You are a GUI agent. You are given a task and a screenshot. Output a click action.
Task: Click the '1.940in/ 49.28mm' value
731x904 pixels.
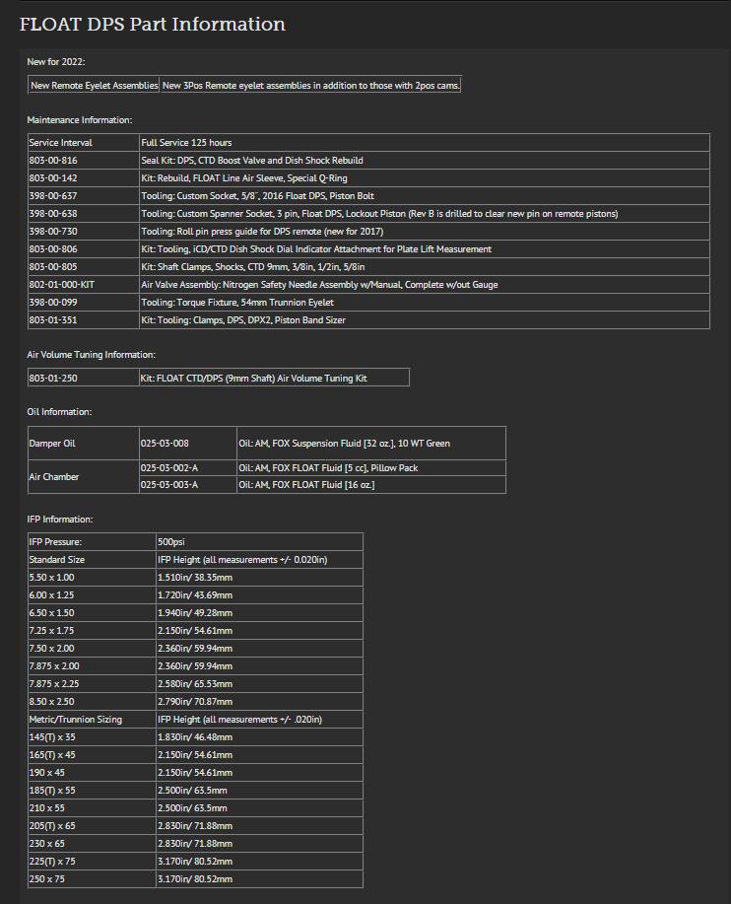195,613
